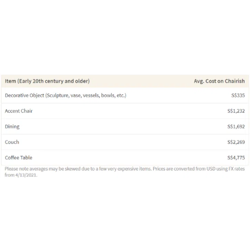Screen dimensions: 250x250
Task: Select the Dining row label
Action: point(12,127)
